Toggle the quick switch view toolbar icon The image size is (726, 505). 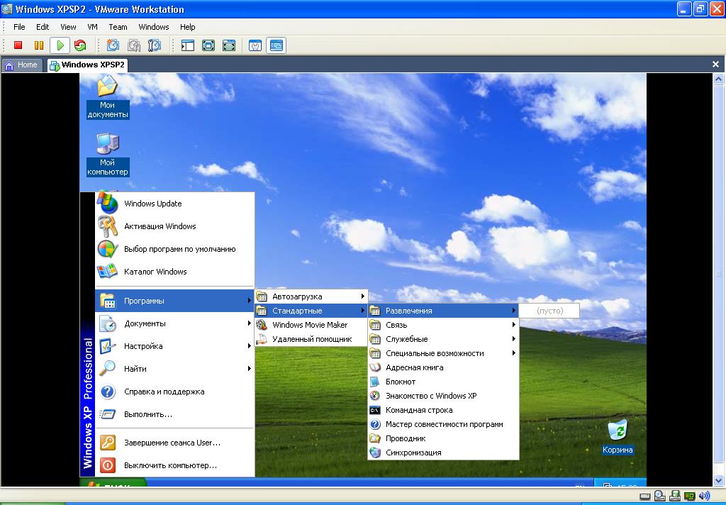click(229, 45)
